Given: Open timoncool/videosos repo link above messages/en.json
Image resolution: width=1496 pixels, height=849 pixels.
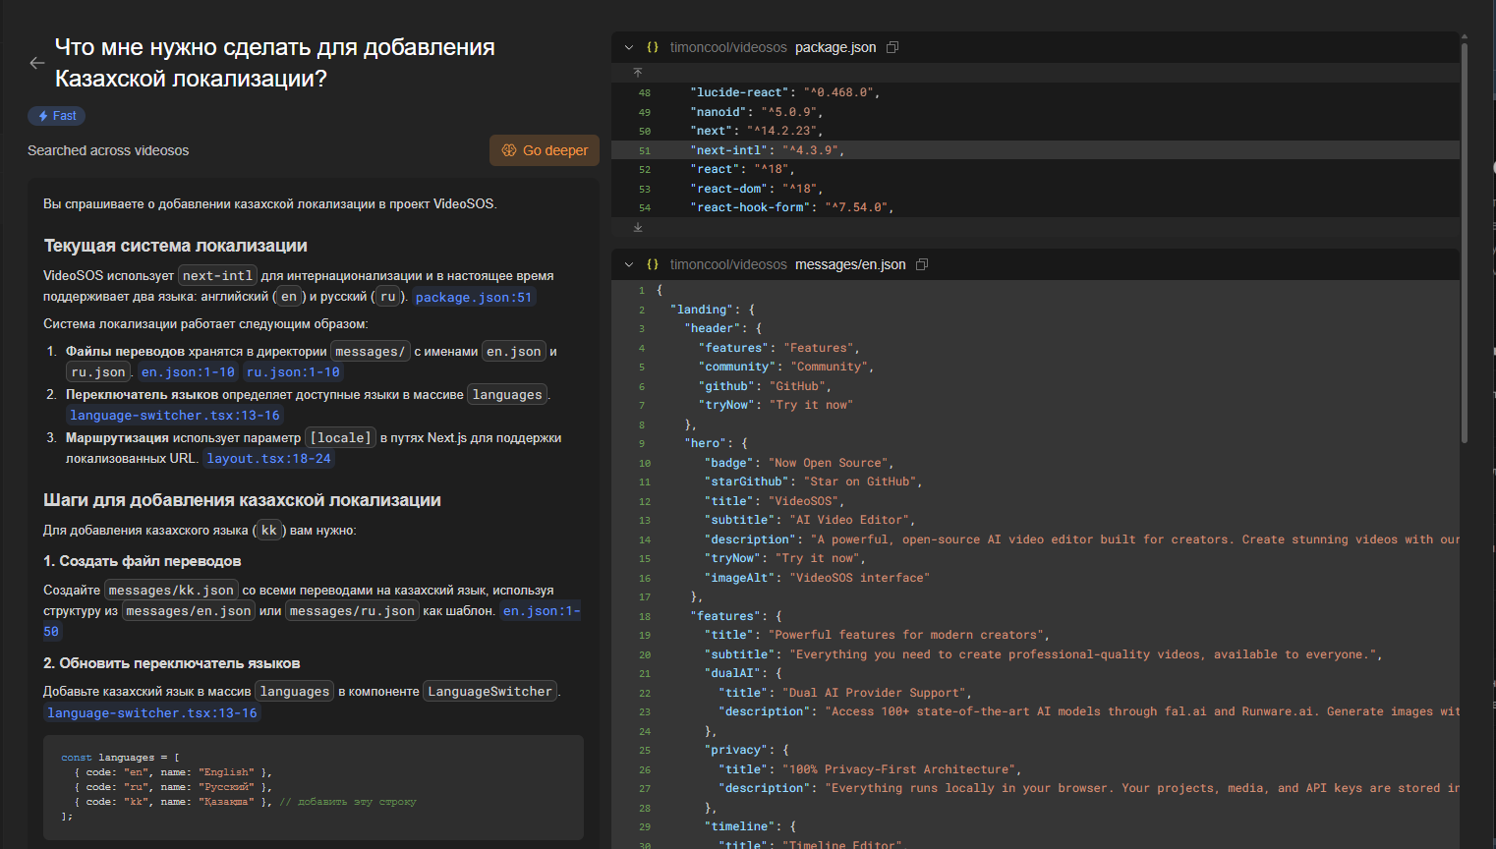Looking at the screenshot, I should tap(728, 264).
